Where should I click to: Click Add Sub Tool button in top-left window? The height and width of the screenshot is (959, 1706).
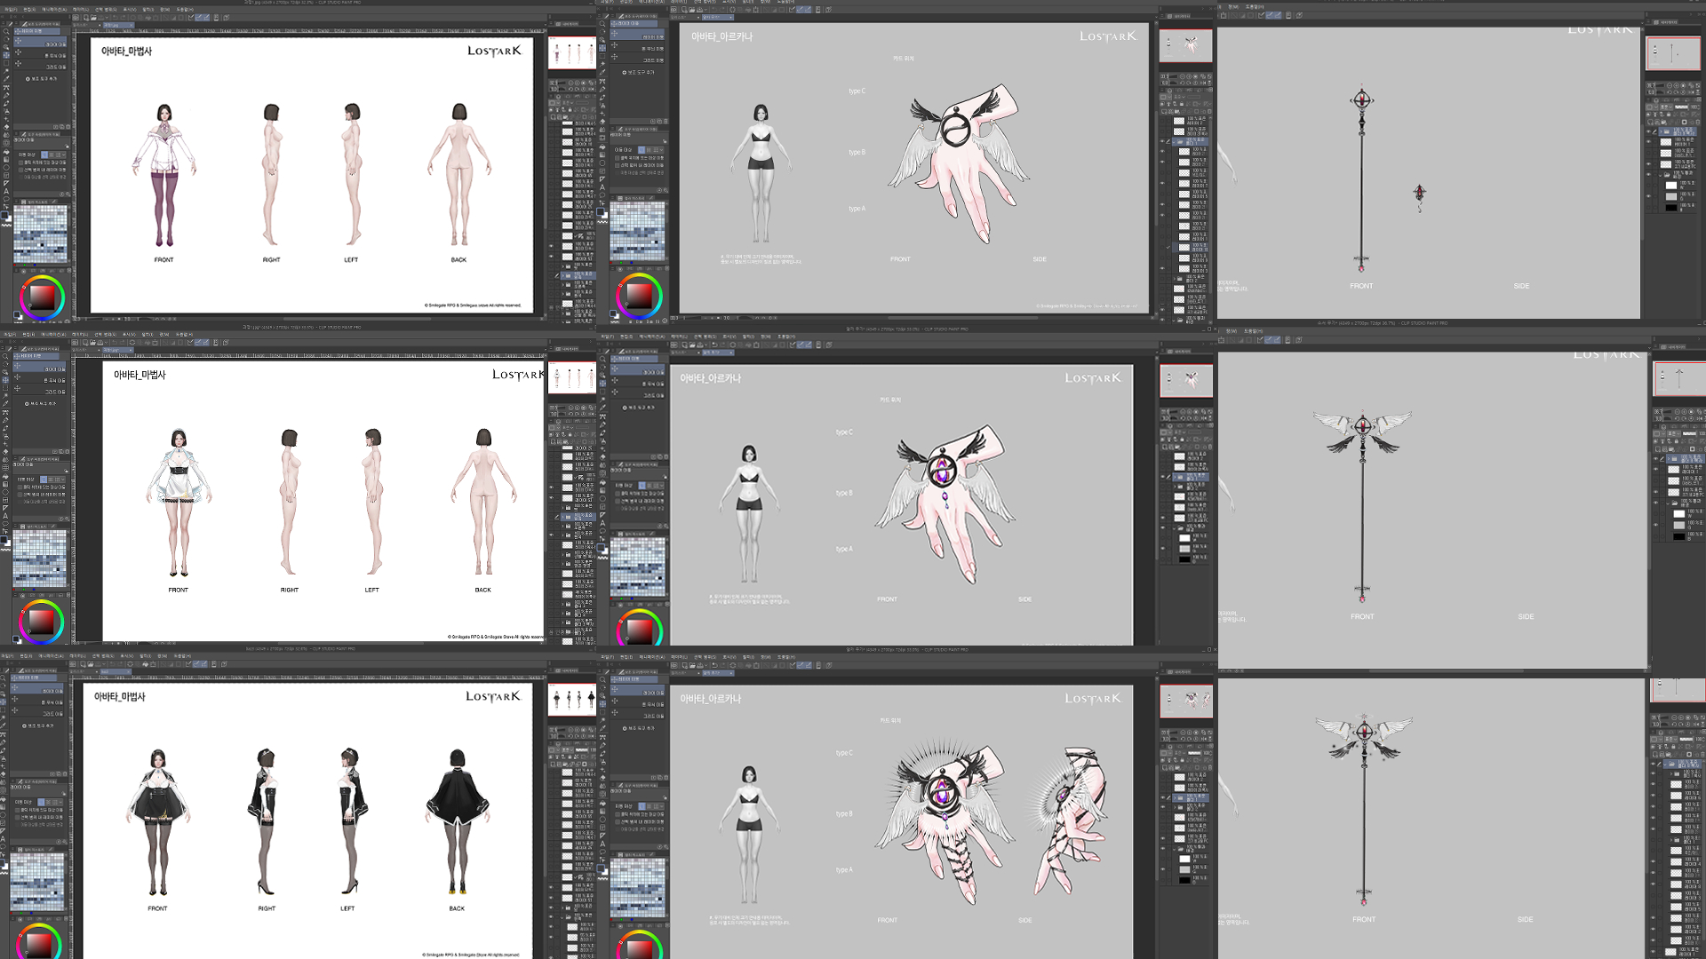[41, 78]
